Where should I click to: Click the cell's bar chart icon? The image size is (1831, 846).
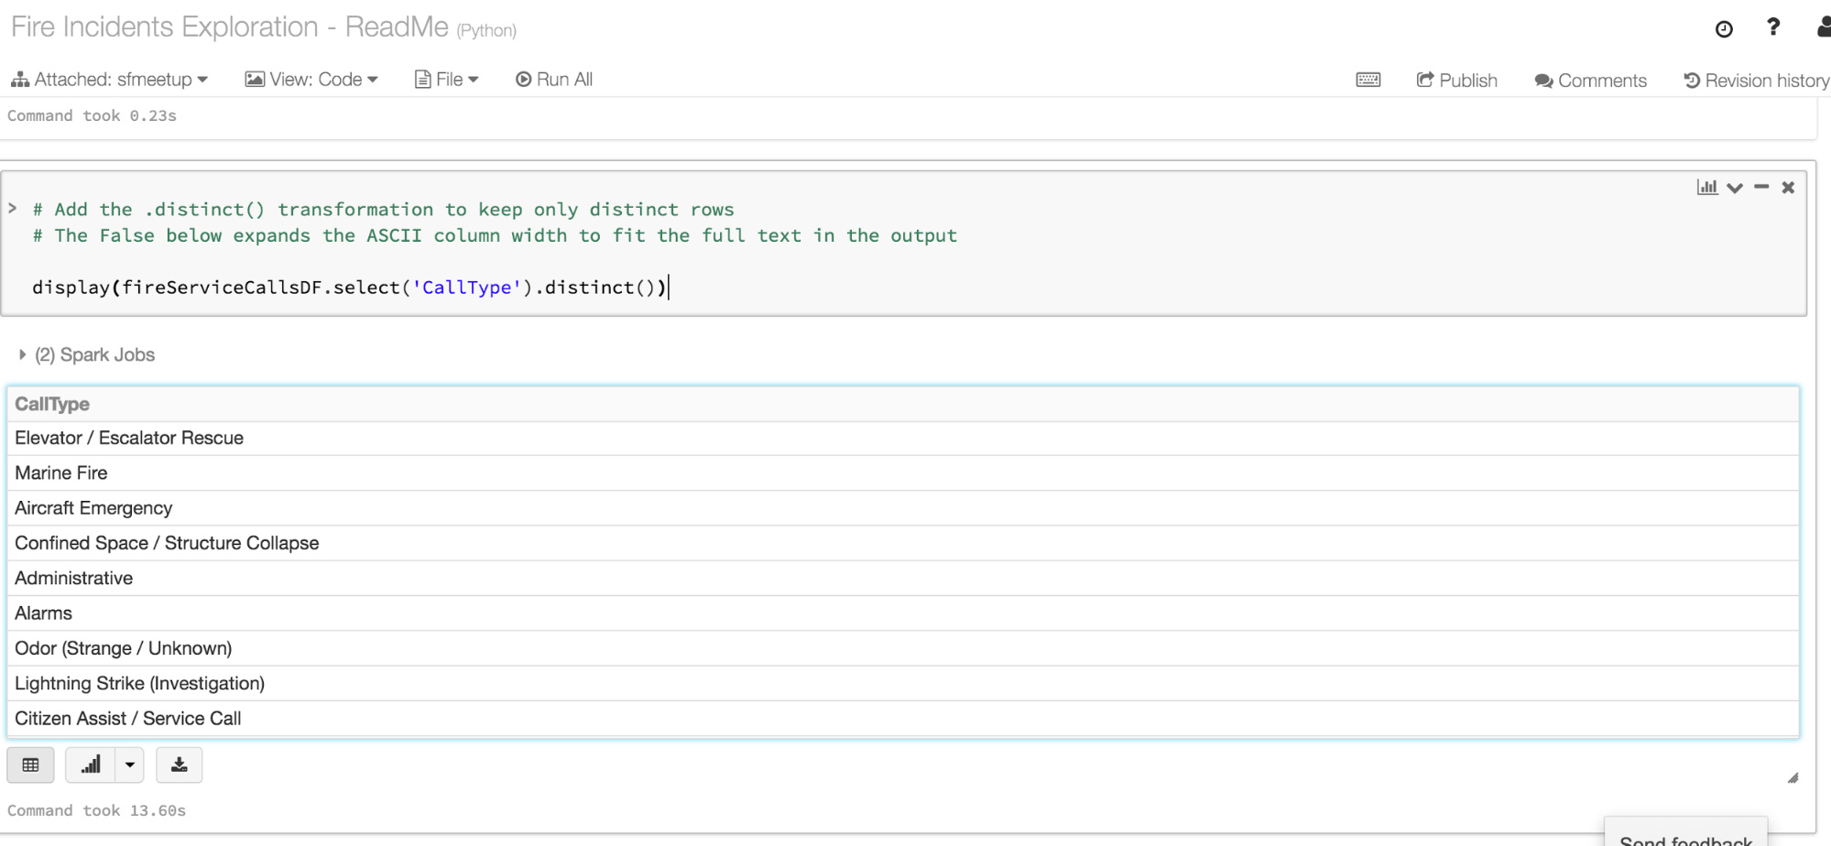pyautogui.click(x=1706, y=188)
